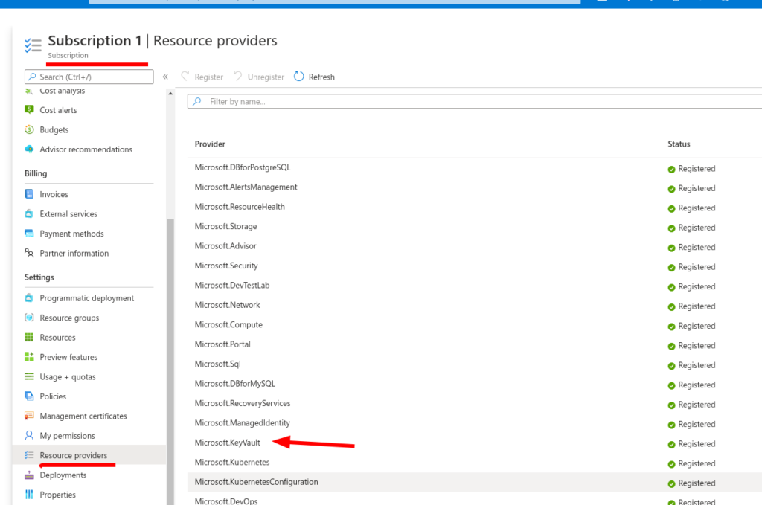Click green check icon for Microsoft.Storage
The height and width of the screenshot is (505, 762).
pos(672,228)
